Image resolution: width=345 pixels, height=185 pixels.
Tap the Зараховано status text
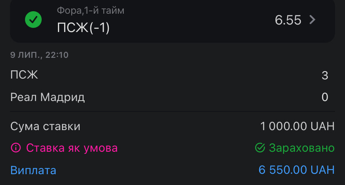302,148
